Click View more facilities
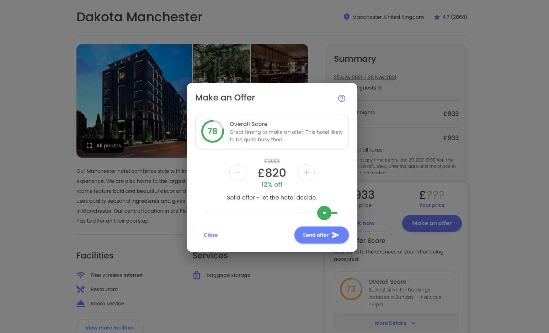549x333 pixels. point(110,328)
